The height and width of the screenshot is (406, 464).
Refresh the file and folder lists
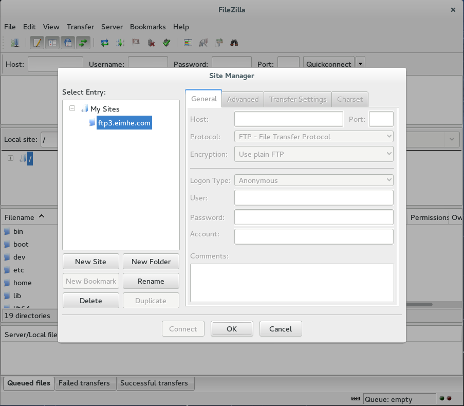(x=105, y=43)
